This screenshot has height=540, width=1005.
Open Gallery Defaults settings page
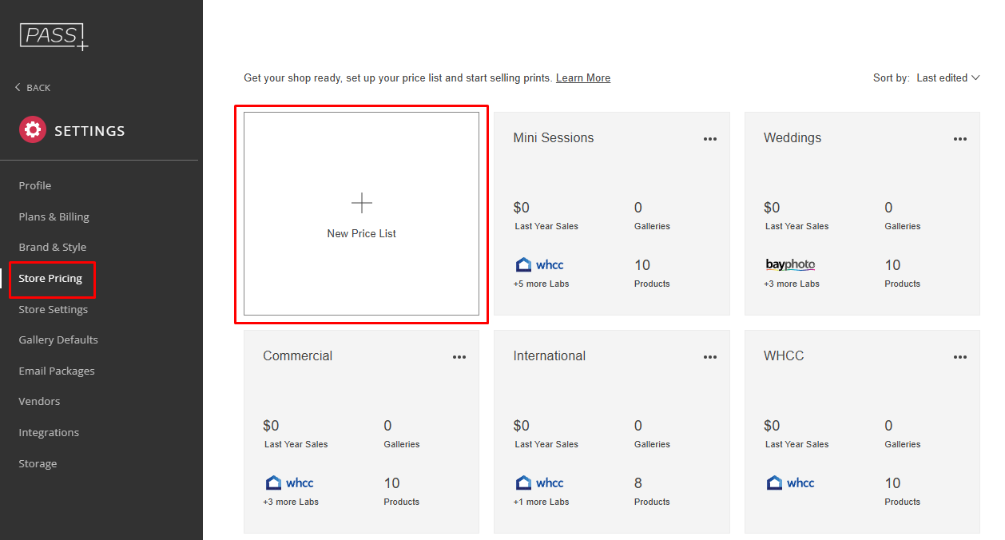(x=58, y=339)
